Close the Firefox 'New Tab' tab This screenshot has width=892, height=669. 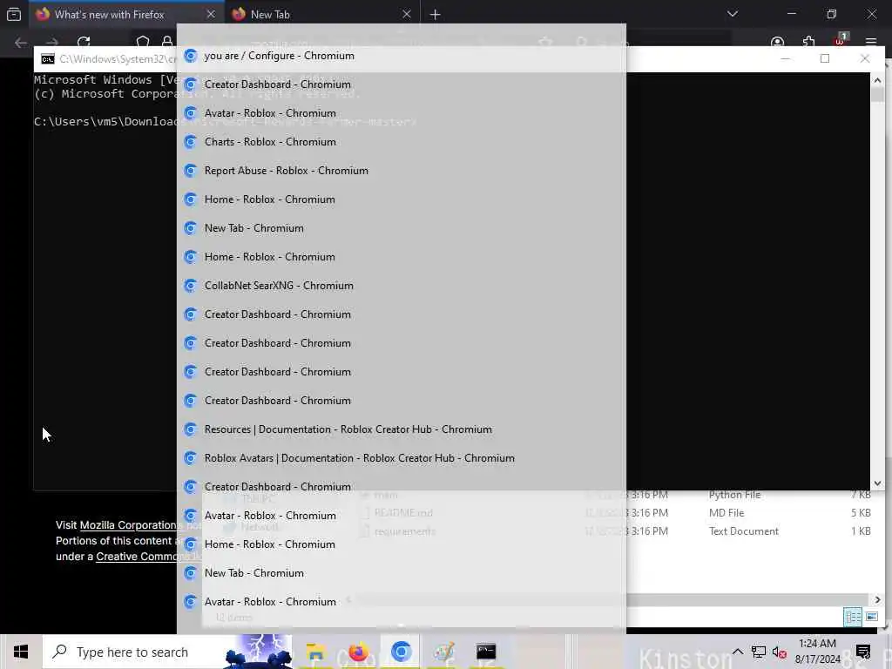point(406,14)
